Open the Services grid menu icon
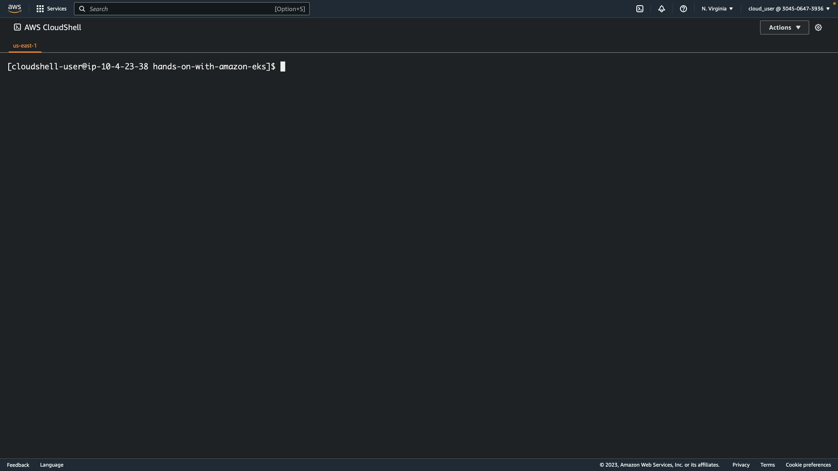The width and height of the screenshot is (838, 471). (x=40, y=9)
